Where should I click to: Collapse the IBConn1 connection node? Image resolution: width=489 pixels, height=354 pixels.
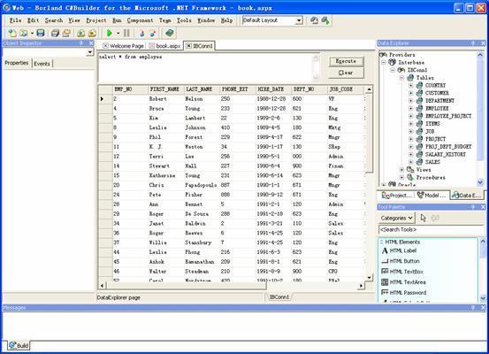(x=393, y=70)
